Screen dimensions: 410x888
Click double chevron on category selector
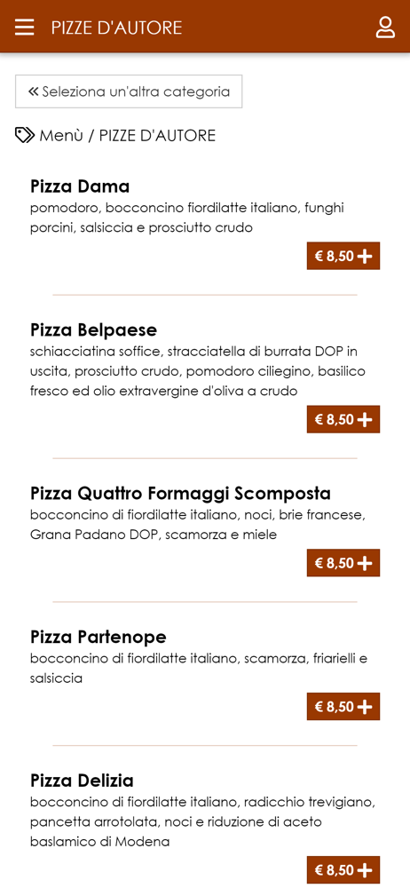pos(34,91)
